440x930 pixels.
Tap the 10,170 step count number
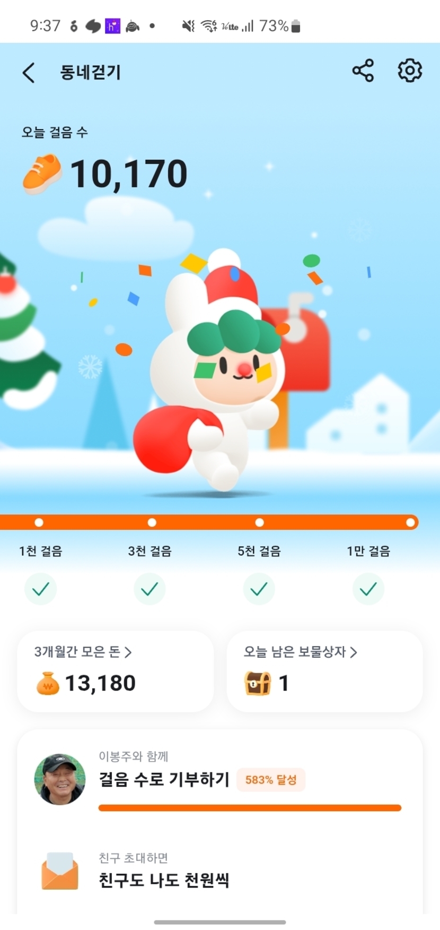coord(129,174)
